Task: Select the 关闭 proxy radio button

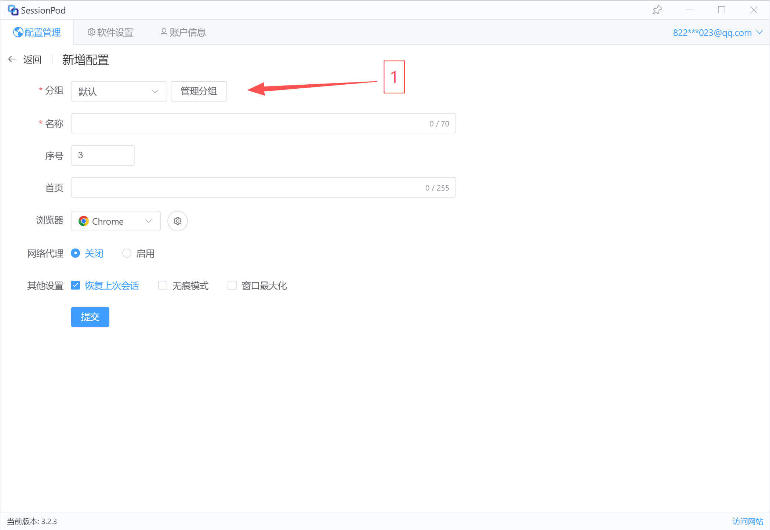Action: tap(75, 253)
